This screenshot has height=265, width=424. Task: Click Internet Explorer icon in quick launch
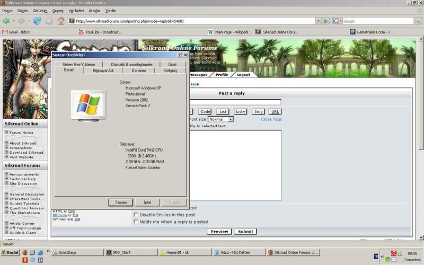40,252
